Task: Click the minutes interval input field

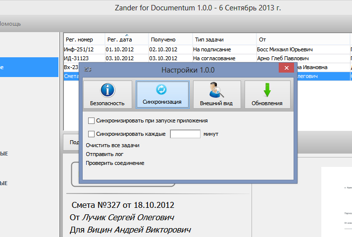Action: tap(185, 133)
